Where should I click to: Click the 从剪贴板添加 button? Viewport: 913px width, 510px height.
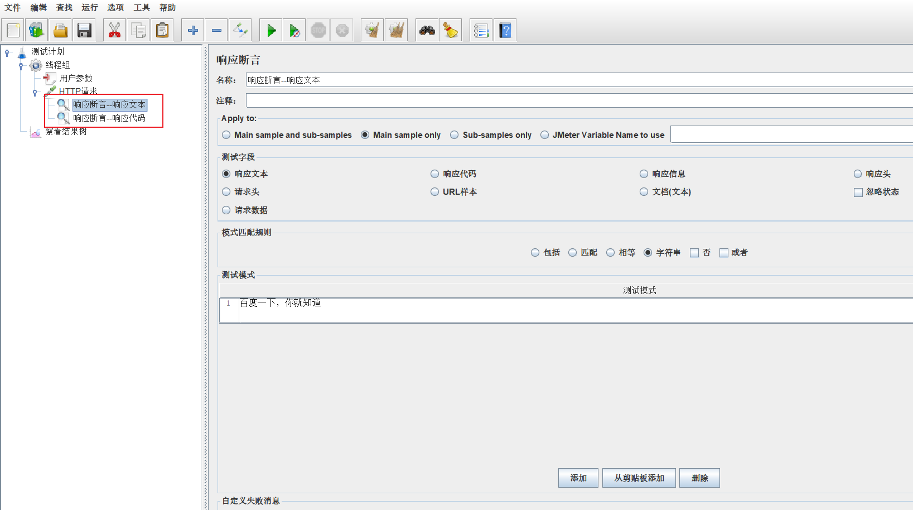[639, 478]
